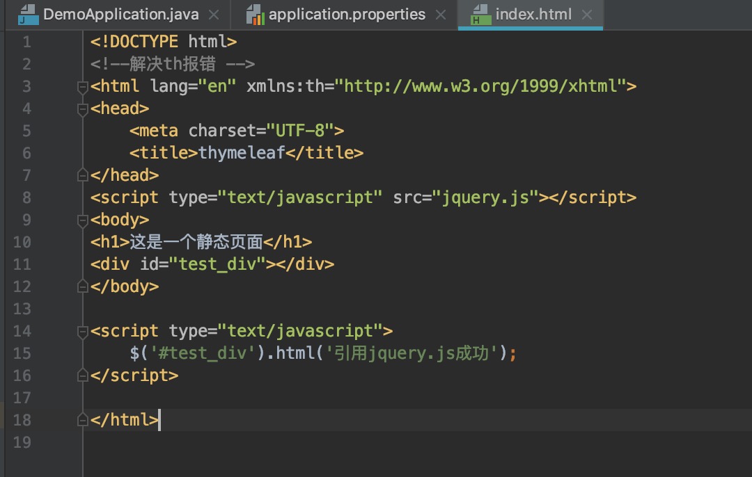Image resolution: width=752 pixels, height=477 pixels.
Task: Click the index.html tab's HTML file icon
Action: (x=480, y=15)
